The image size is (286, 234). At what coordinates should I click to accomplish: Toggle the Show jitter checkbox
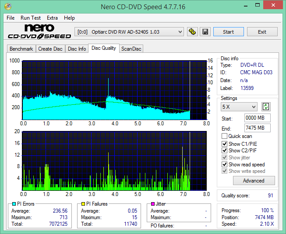[224, 158]
